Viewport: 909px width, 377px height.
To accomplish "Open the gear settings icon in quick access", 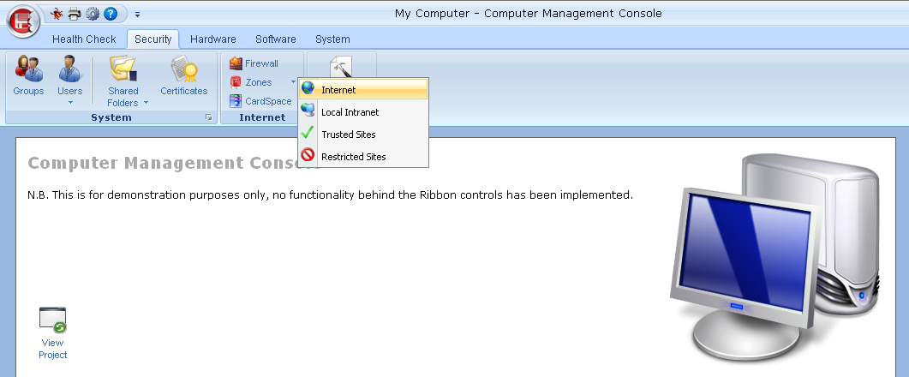I will [x=93, y=14].
